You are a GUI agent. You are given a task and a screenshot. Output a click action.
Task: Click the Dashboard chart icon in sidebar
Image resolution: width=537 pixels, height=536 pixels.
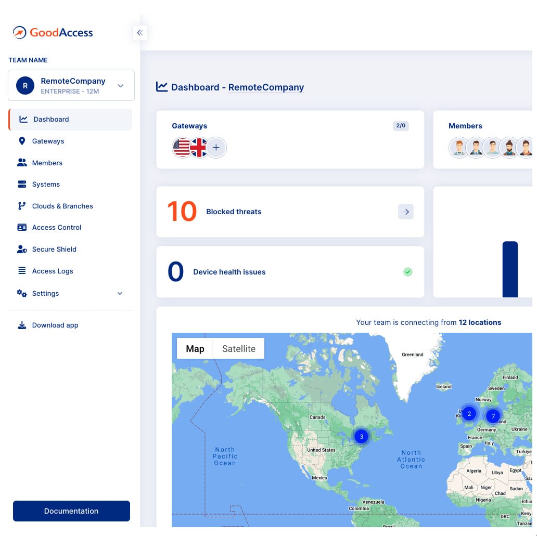tap(23, 119)
